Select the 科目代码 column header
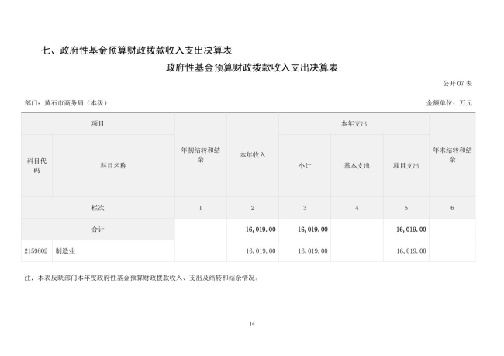Image resolution: width=504 pixels, height=356 pixels. [36, 165]
